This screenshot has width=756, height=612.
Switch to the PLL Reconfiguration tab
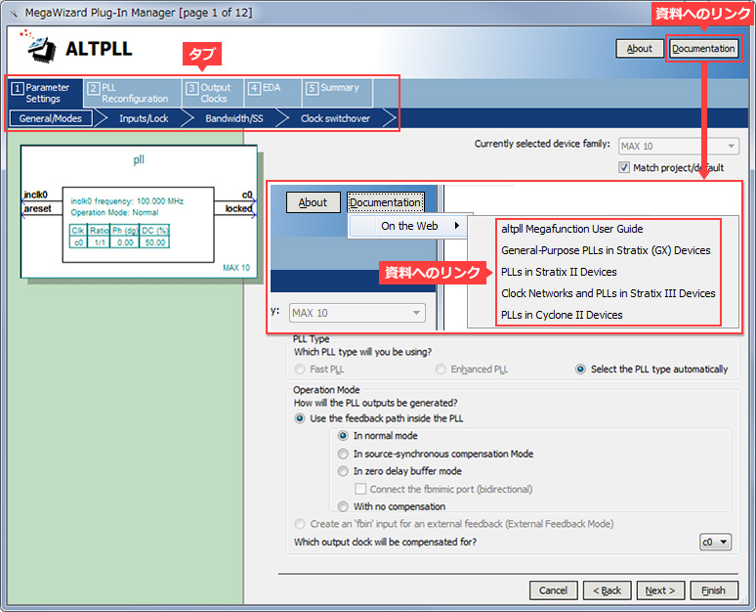point(133,93)
